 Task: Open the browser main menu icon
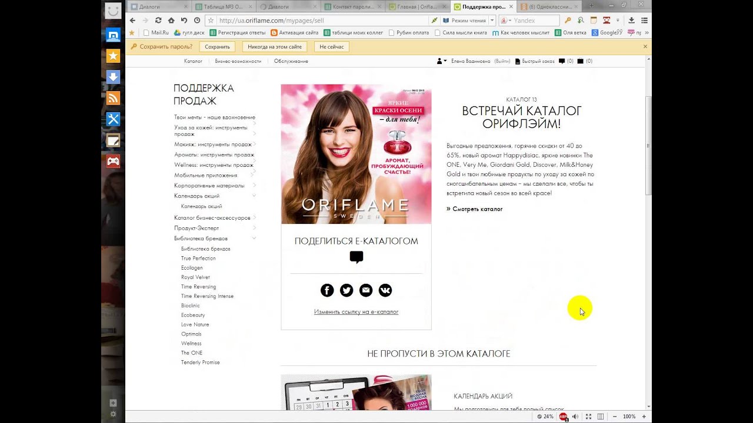(644, 20)
